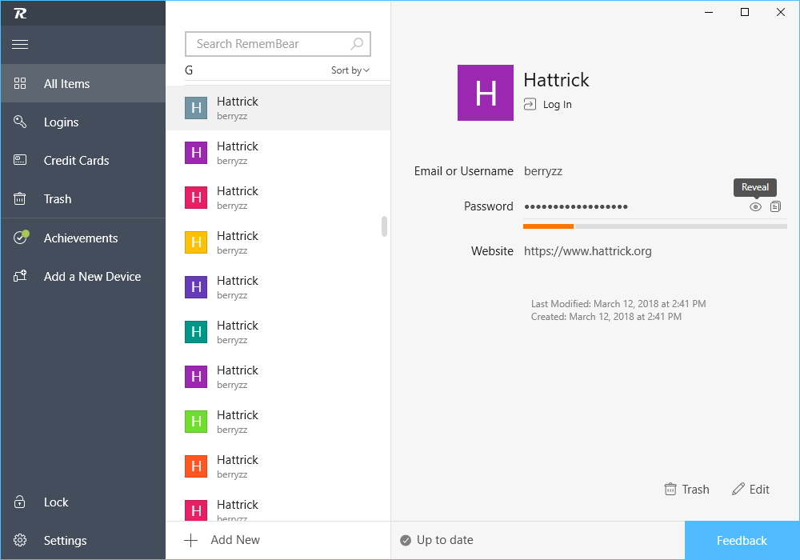Click the Trash bin icon in details
Screen dimensions: 800x560
tap(670, 490)
